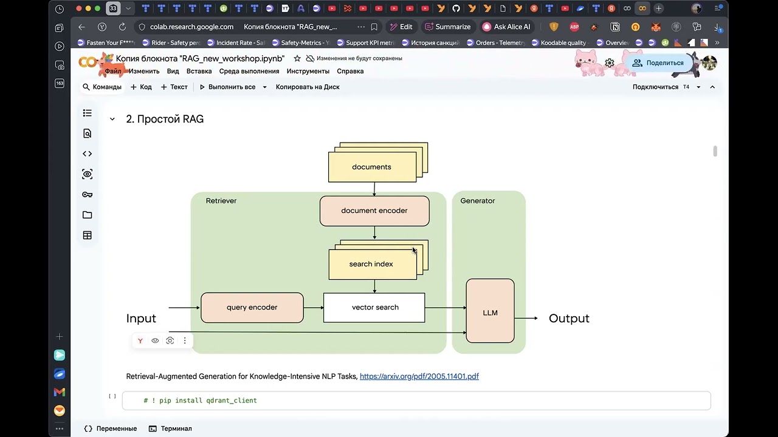Screen dimensions: 778x437
Task: Open the Команды command palette
Action: tap(102, 87)
